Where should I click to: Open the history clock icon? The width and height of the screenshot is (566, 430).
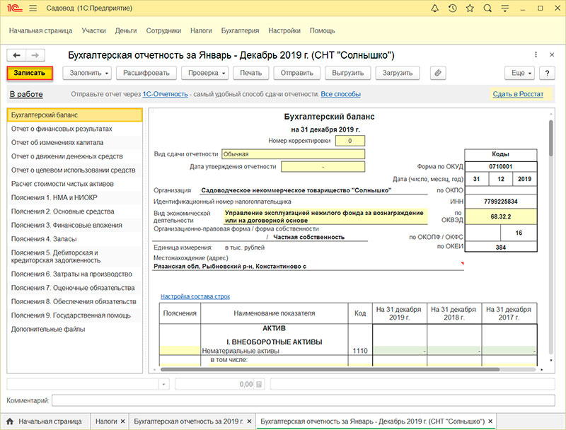(x=452, y=8)
